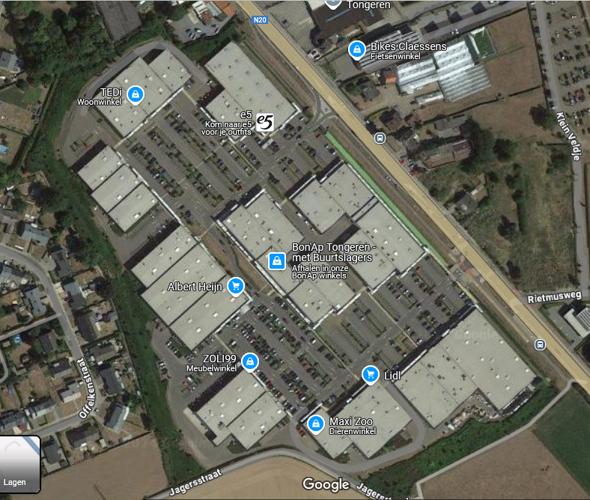Select the Maxi Zoo text label
This screenshot has height=500, width=590.
[351, 421]
